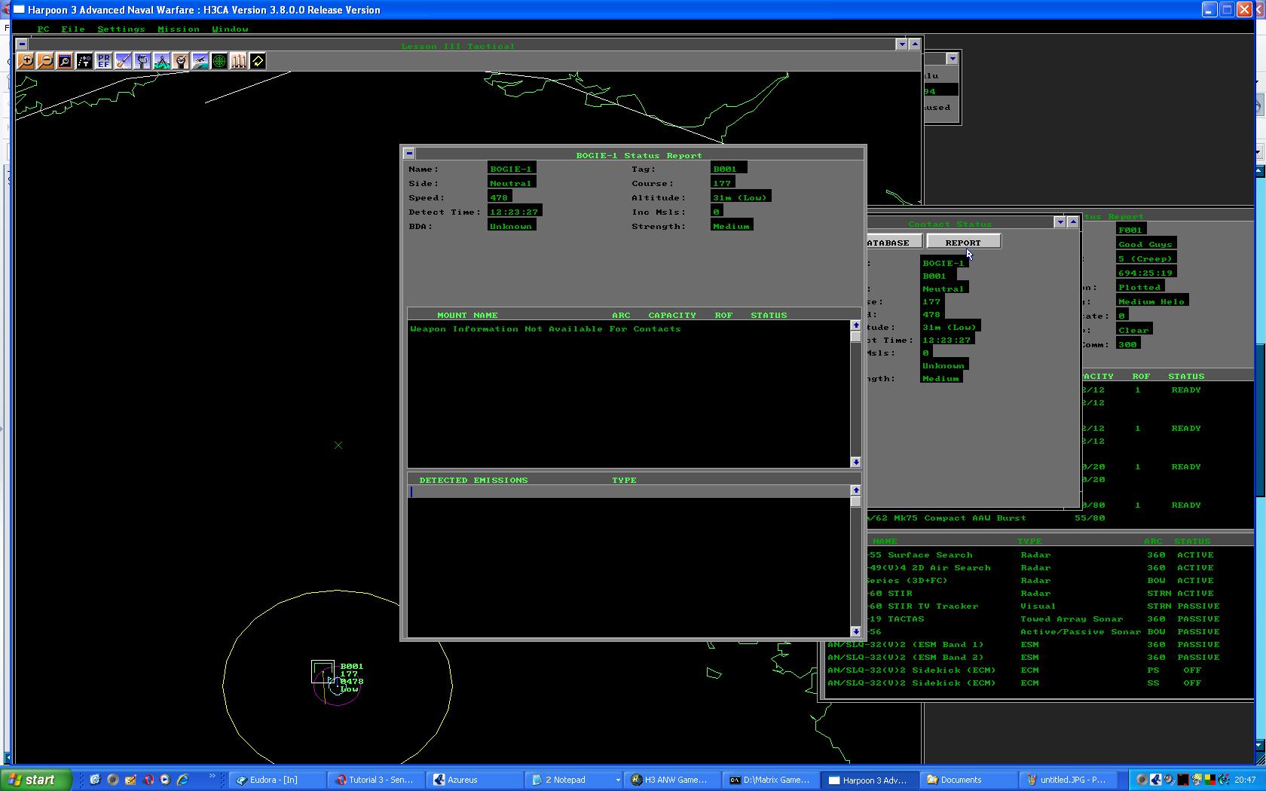Select the navigation compass dividers icon
Image resolution: width=1266 pixels, height=791 pixels.
(161, 61)
